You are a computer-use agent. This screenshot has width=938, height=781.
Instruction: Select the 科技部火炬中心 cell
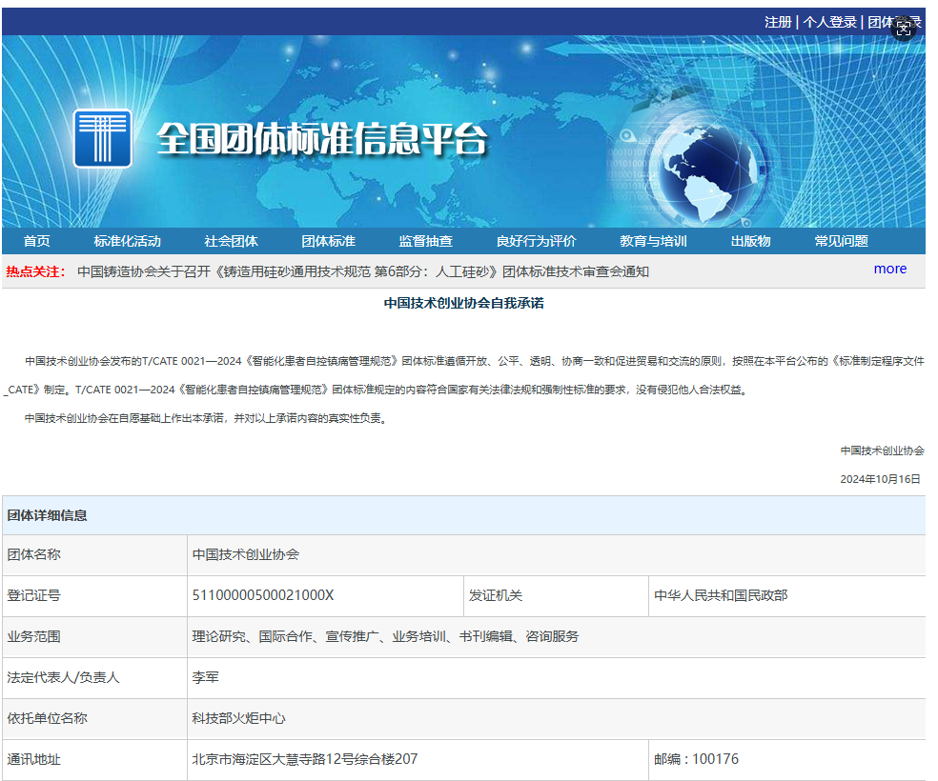[557, 719]
